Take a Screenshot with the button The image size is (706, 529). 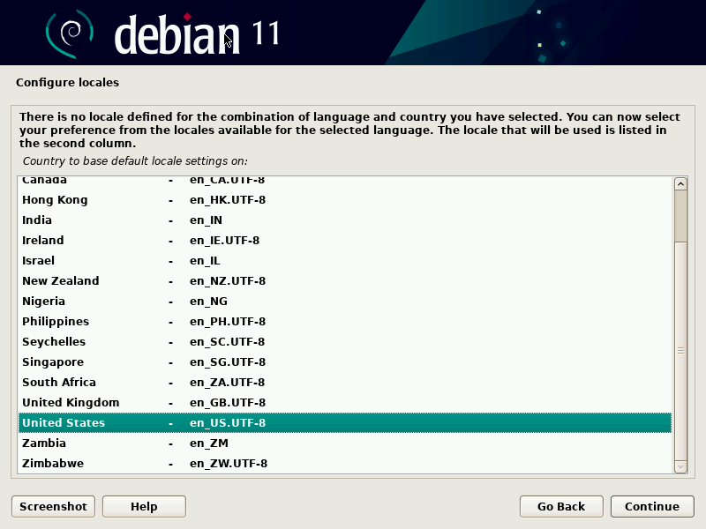coord(53,506)
